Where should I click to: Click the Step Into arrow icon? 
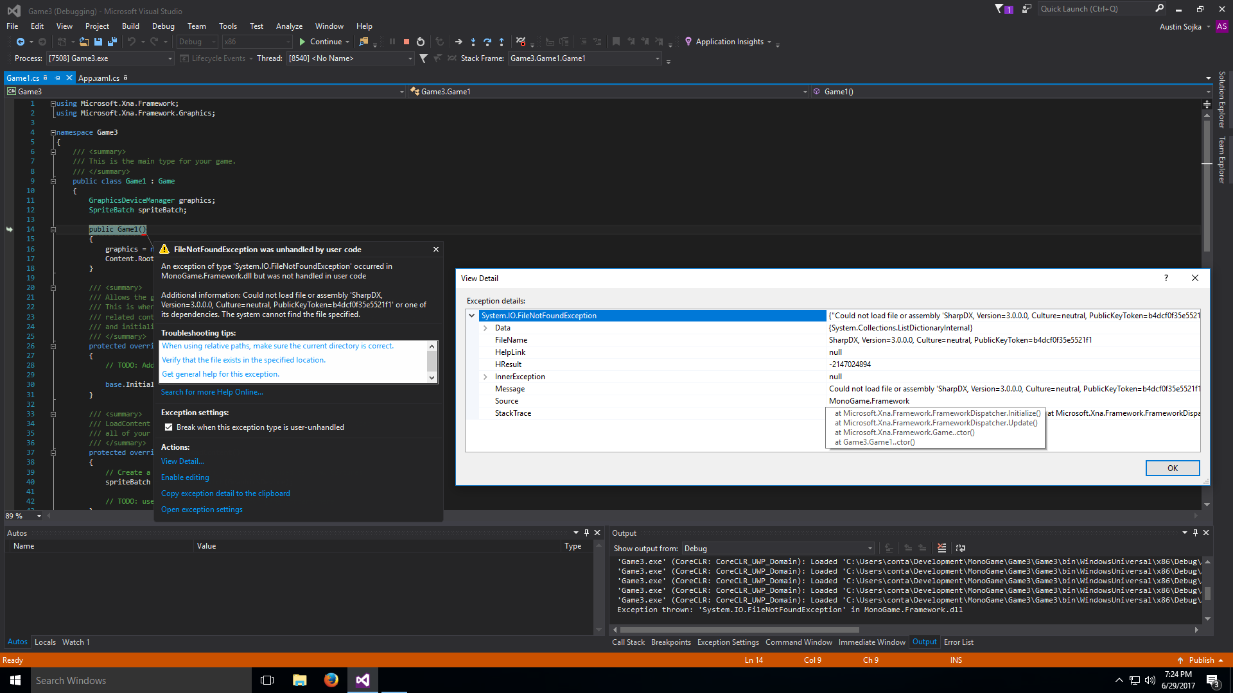click(473, 42)
